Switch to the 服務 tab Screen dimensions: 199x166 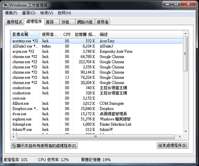pyautogui.click(x=52, y=22)
